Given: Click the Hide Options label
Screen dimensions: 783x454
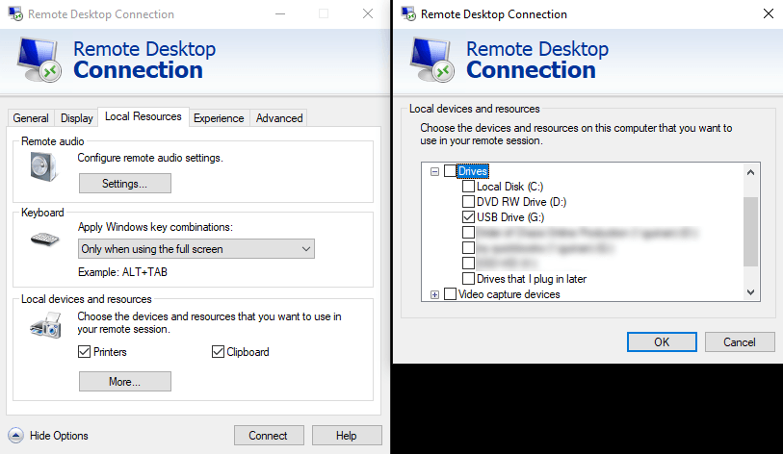Looking at the screenshot, I should coord(59,436).
